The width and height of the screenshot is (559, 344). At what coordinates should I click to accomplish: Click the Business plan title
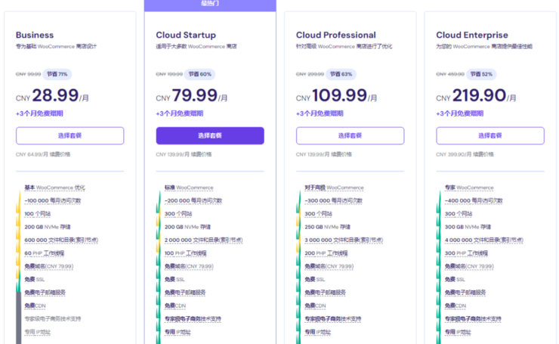[x=35, y=35]
